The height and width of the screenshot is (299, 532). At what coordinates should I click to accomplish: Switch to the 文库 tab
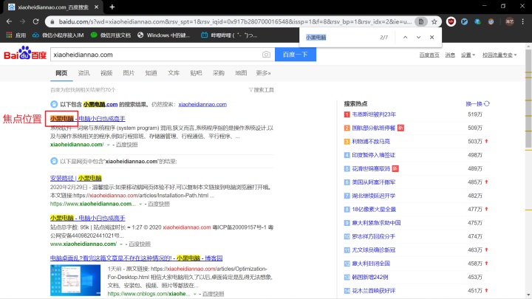(x=174, y=73)
